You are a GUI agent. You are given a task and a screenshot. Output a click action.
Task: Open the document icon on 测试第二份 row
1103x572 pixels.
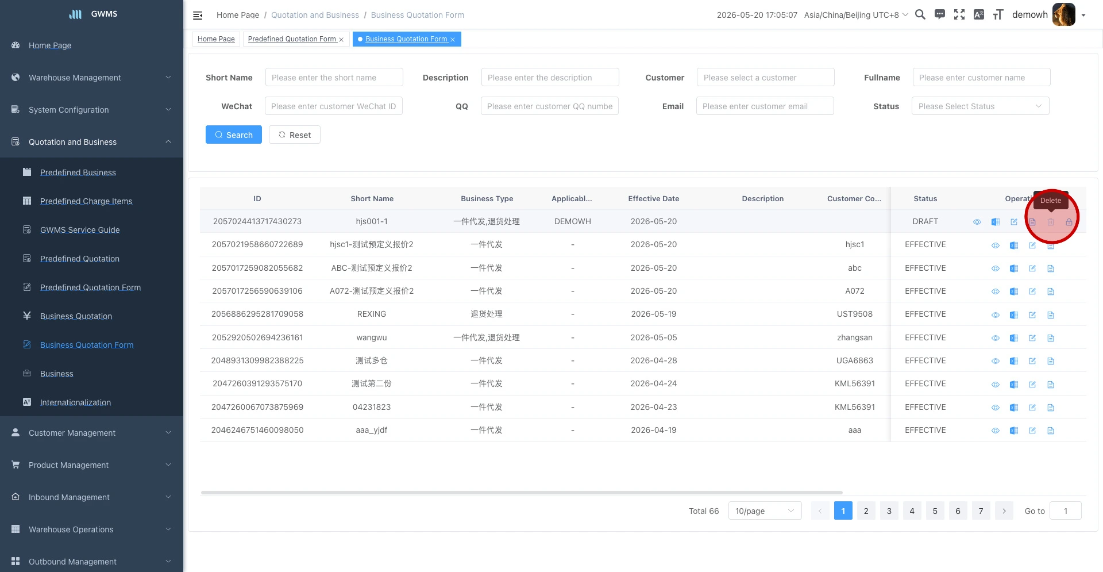[1051, 385]
